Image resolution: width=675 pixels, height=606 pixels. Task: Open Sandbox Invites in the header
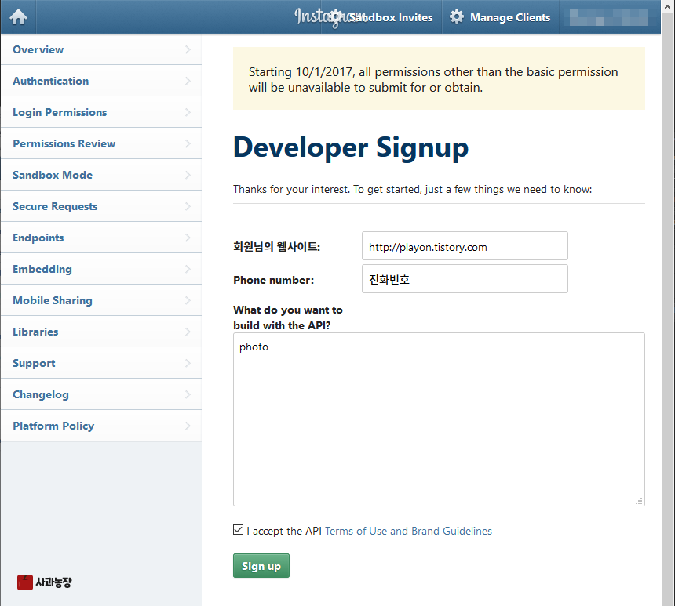[x=381, y=17]
